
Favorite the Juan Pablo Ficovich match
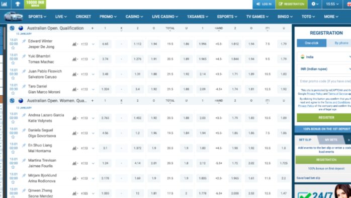[13, 78]
